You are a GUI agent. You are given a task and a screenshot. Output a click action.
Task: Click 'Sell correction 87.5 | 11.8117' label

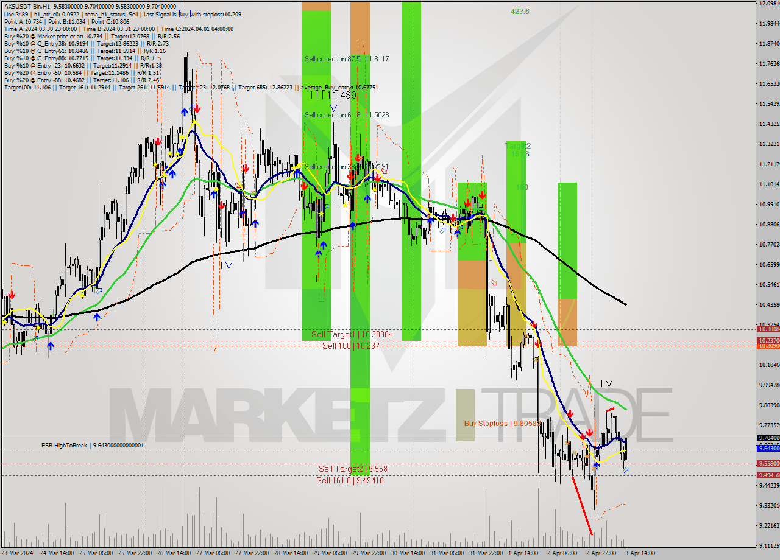[x=347, y=59]
